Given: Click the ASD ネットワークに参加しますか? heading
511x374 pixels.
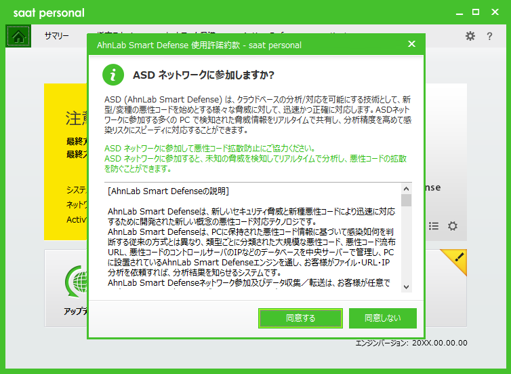Looking at the screenshot, I should (203, 75).
